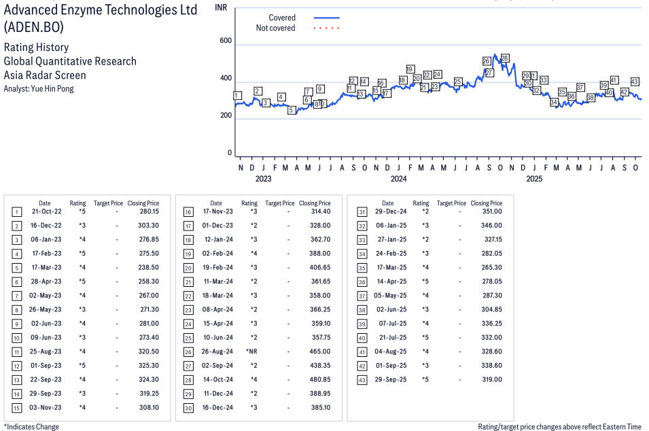Click the analyst name Yue Hin Pong
This screenshot has width=649, height=431.
pos(39,89)
